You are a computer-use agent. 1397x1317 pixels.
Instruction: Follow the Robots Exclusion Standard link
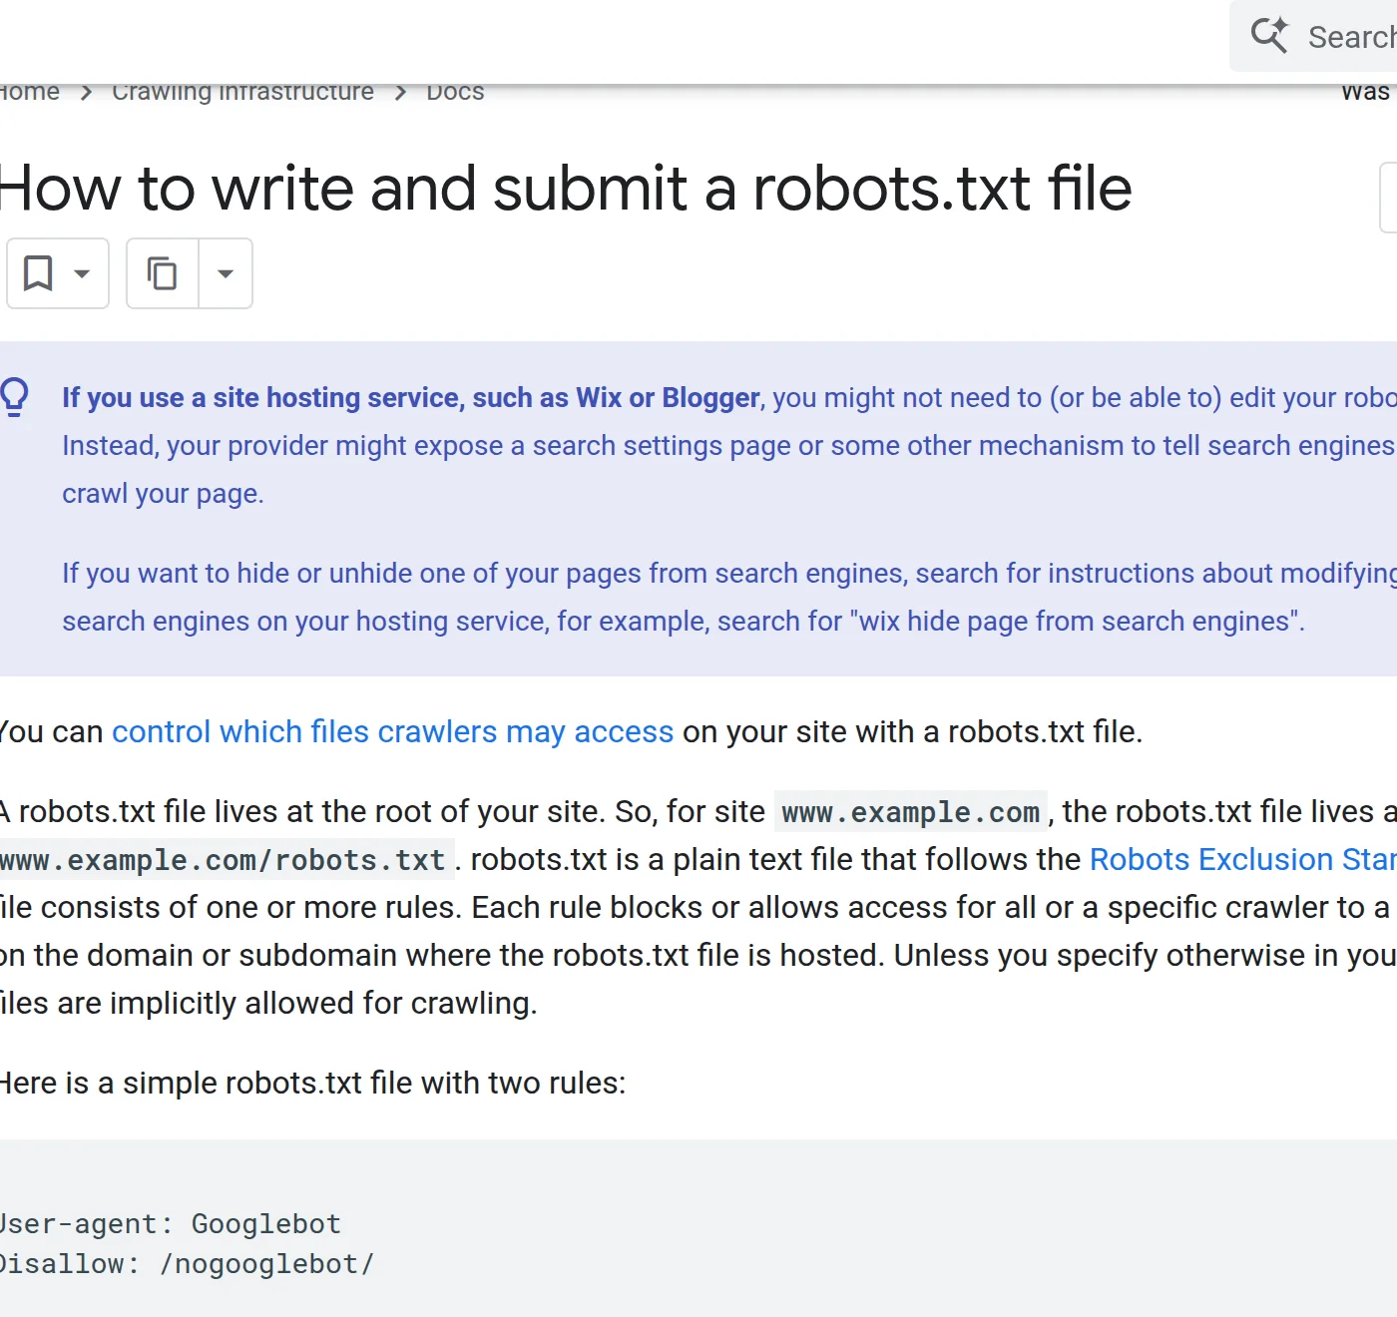(1243, 859)
